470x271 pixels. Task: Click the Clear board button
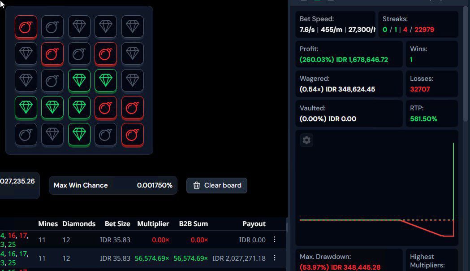217,185
